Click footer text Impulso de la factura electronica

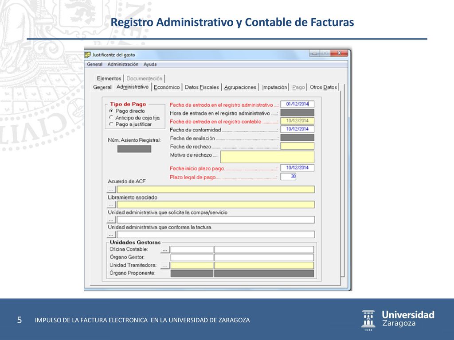click(142, 320)
